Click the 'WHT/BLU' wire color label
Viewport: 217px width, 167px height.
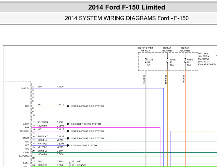click(x=43, y=144)
